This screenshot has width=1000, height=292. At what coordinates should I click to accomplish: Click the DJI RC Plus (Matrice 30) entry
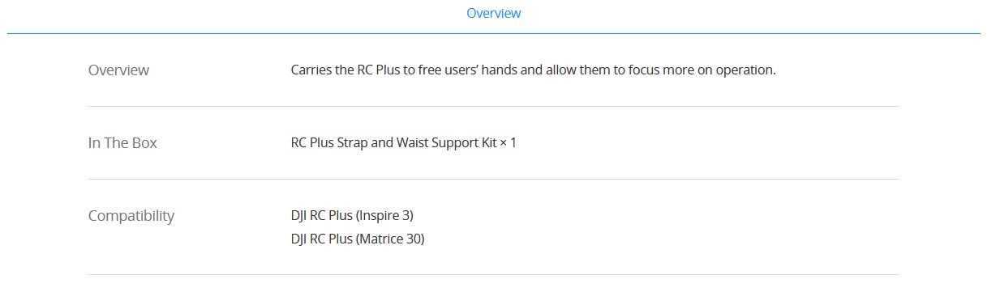[358, 239]
